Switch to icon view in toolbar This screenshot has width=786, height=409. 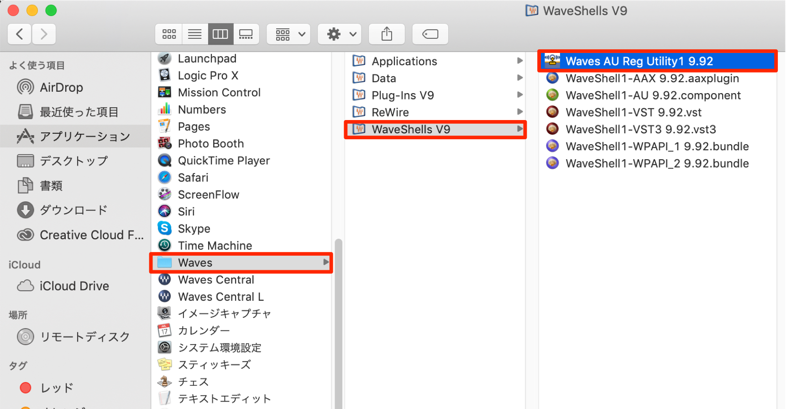click(x=169, y=34)
